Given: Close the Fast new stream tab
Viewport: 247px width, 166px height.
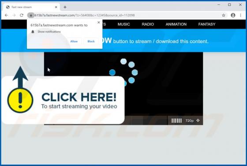Looking at the screenshot, I should tap(56, 7).
